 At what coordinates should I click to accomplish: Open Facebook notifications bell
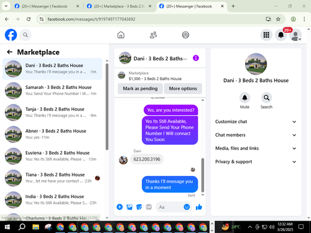click(281, 35)
